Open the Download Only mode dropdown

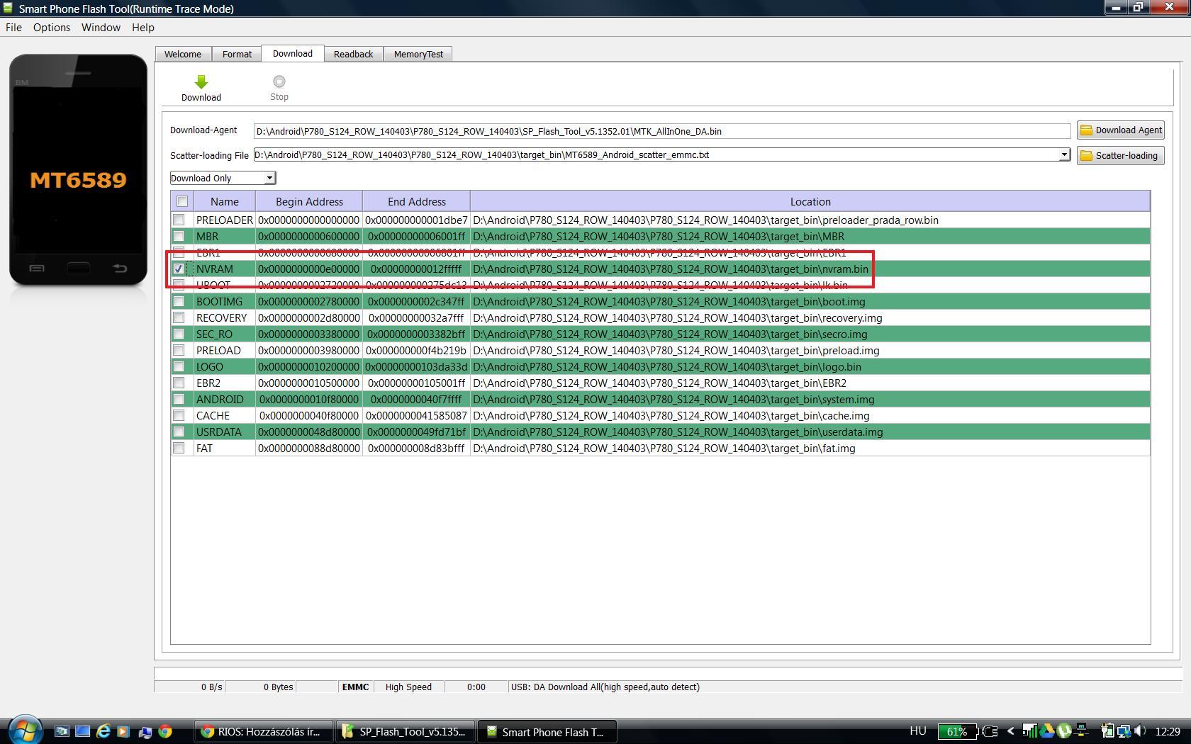[223, 178]
